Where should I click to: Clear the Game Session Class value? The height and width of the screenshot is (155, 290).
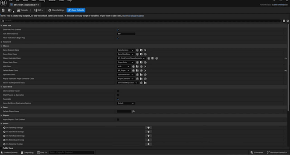click(145, 50)
